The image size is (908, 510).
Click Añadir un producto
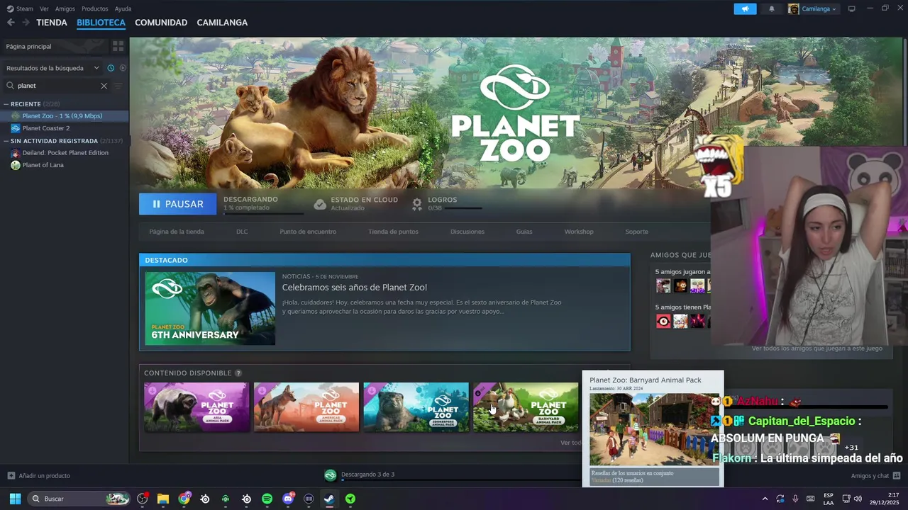click(x=39, y=476)
